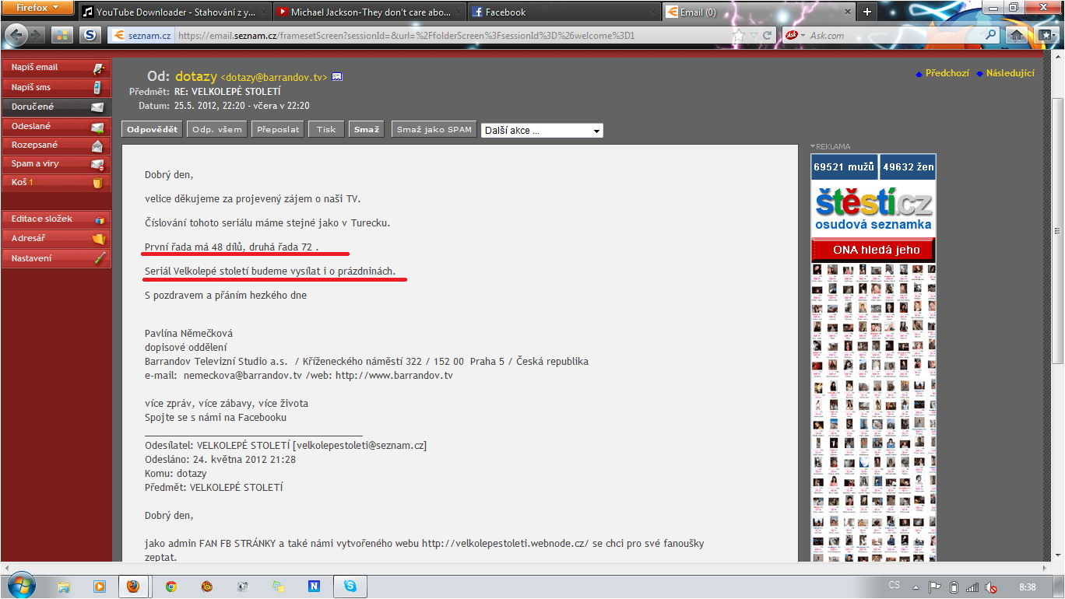The width and height of the screenshot is (1065, 599).
Task: Reload the page with the refresh icon
Action: tap(767, 35)
